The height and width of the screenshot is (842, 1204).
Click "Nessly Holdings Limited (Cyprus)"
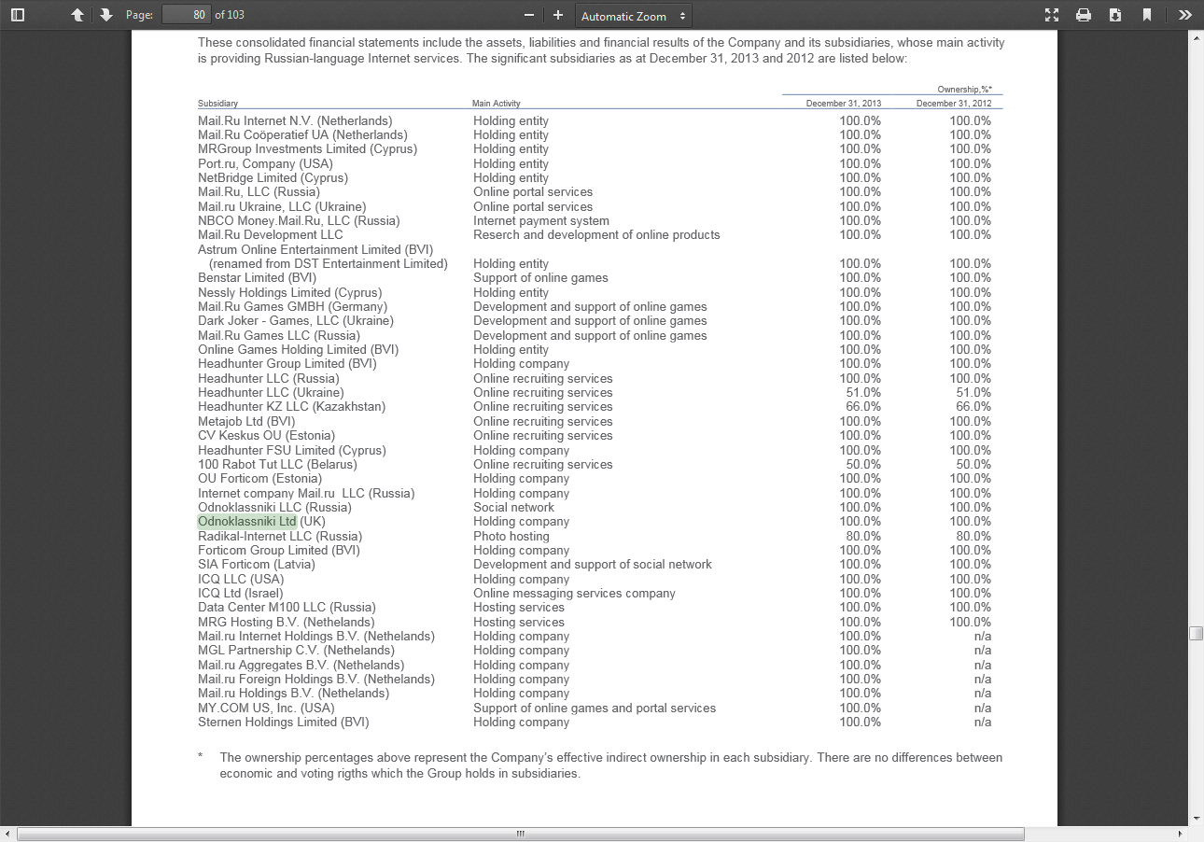(x=290, y=293)
